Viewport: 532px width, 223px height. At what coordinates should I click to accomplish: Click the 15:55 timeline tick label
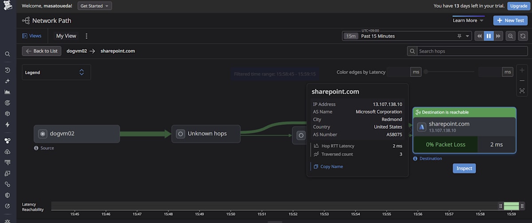[387, 214]
